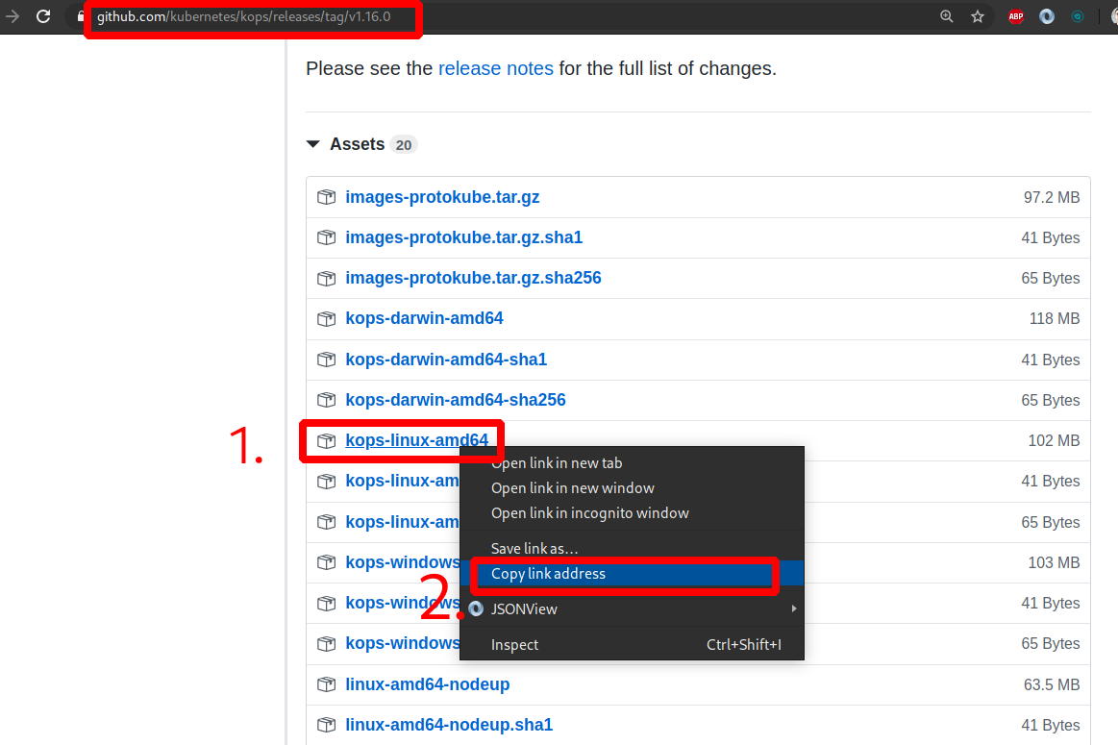Image resolution: width=1118 pixels, height=745 pixels.
Task: Click package icon beside images-protokube.tar.gz.sha1
Action: pyautogui.click(x=327, y=237)
